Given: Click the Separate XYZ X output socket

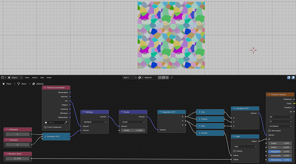Looking at the screenshot, I should [186, 117].
